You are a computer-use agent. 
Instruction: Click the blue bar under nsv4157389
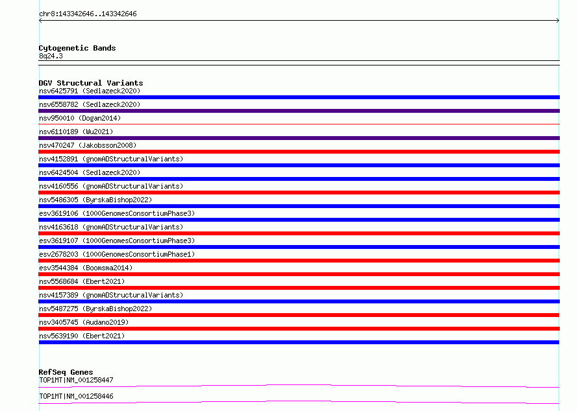point(299,301)
